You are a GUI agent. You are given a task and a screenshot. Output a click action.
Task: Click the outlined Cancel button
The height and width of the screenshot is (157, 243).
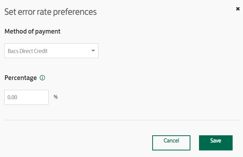(x=171, y=143)
